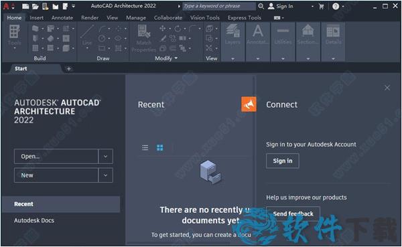This screenshot has width=402, height=247.
Task: Click the Open folder icon in Quick Access toolbar
Action: click(36, 7)
